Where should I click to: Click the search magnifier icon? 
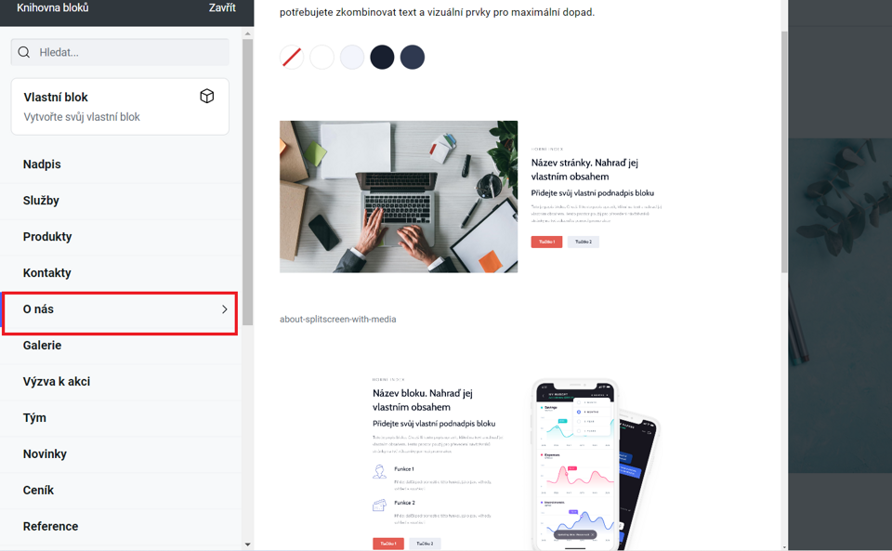[x=24, y=52]
